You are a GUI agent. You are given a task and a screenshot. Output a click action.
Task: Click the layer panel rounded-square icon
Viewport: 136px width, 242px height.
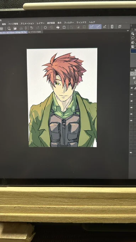pyautogui.click(x=132, y=74)
